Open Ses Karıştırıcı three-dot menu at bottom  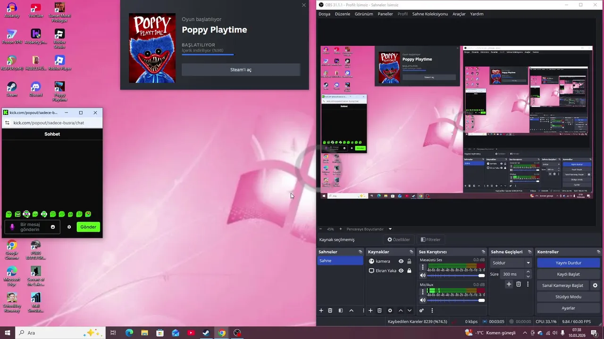click(432, 311)
